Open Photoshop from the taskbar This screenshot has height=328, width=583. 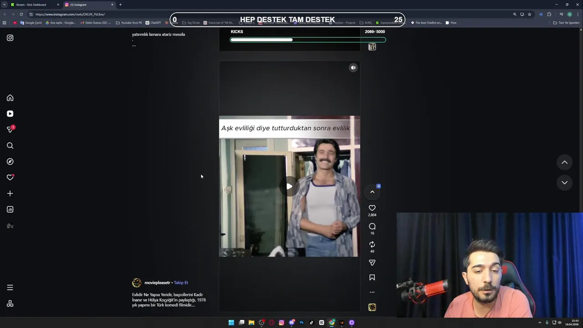pyautogui.click(x=302, y=323)
